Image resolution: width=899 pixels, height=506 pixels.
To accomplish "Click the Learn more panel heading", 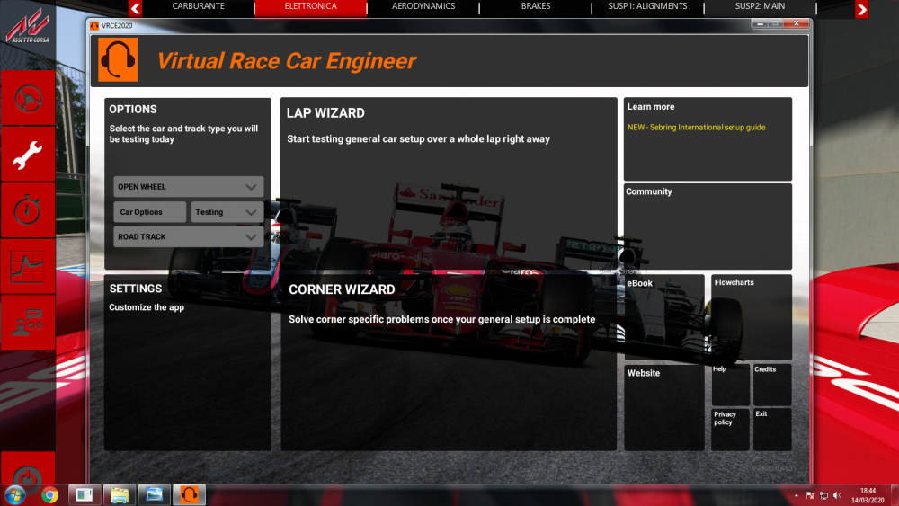I will click(x=651, y=107).
